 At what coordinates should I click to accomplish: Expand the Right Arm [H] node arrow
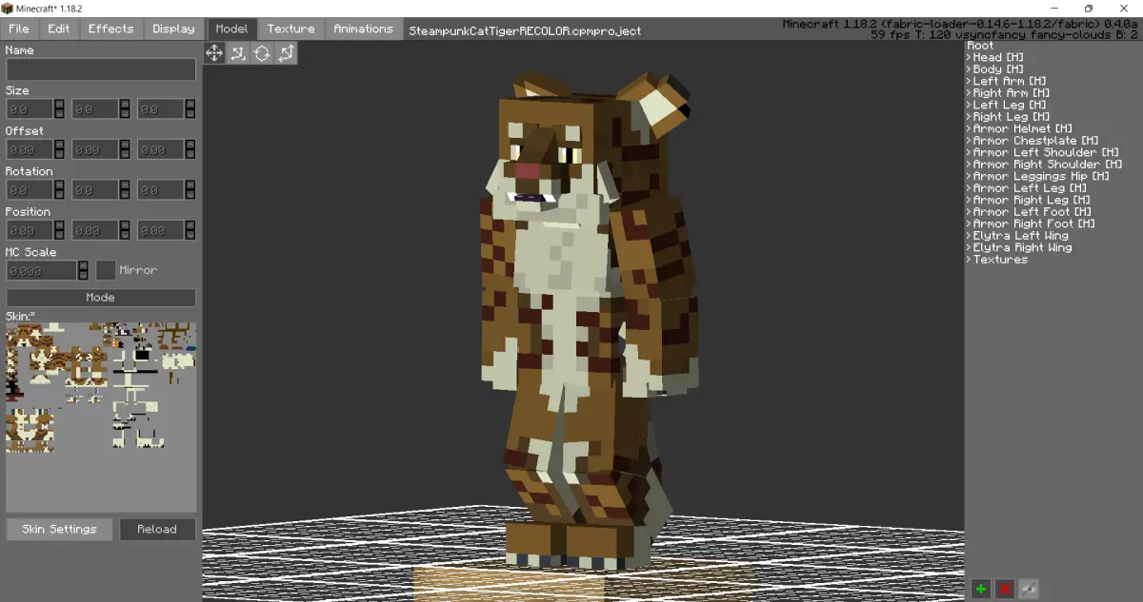tap(969, 93)
